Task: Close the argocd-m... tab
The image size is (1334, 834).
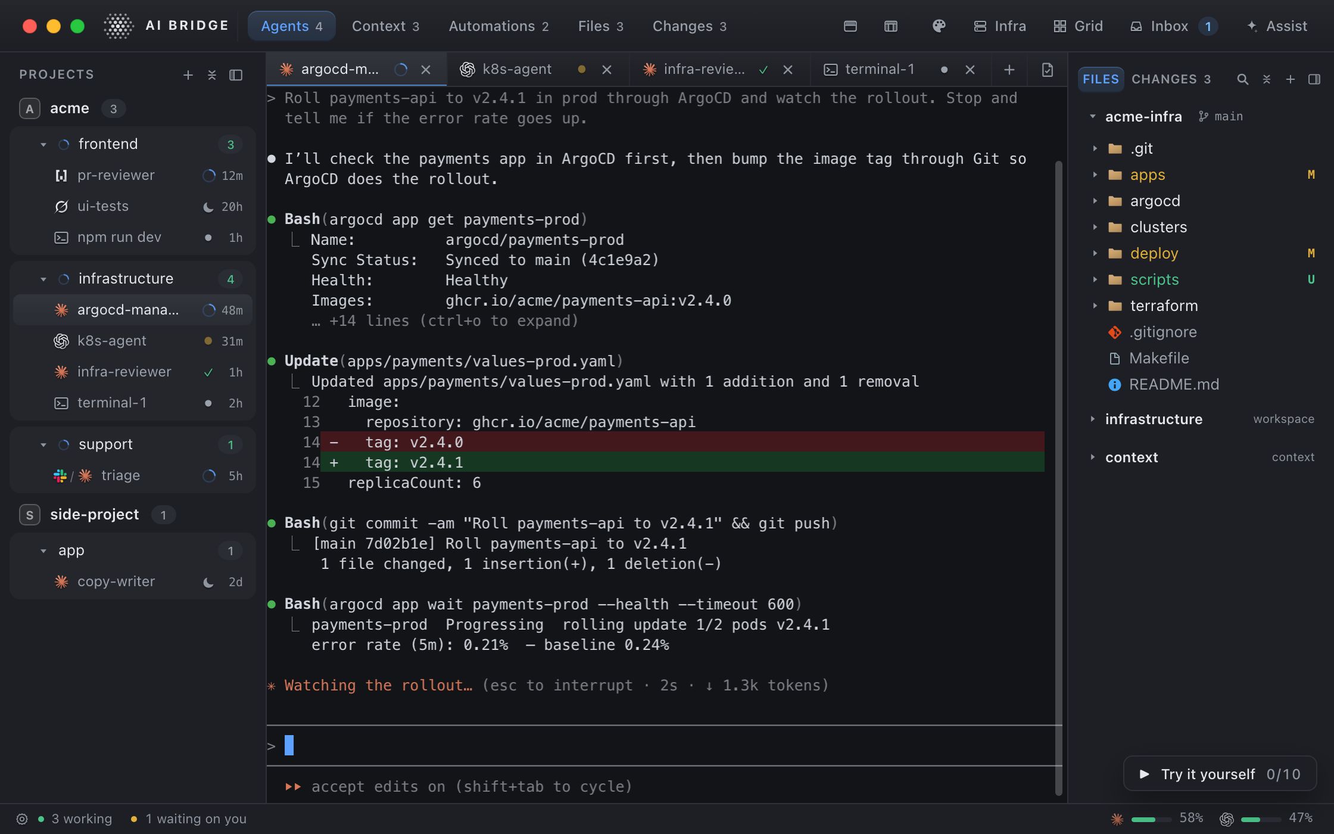Action: coord(426,70)
